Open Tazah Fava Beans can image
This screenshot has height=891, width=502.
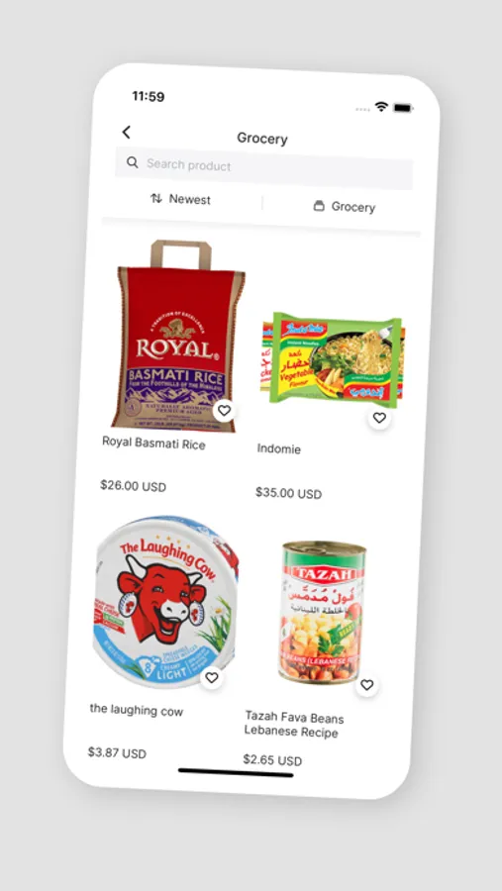click(x=323, y=613)
